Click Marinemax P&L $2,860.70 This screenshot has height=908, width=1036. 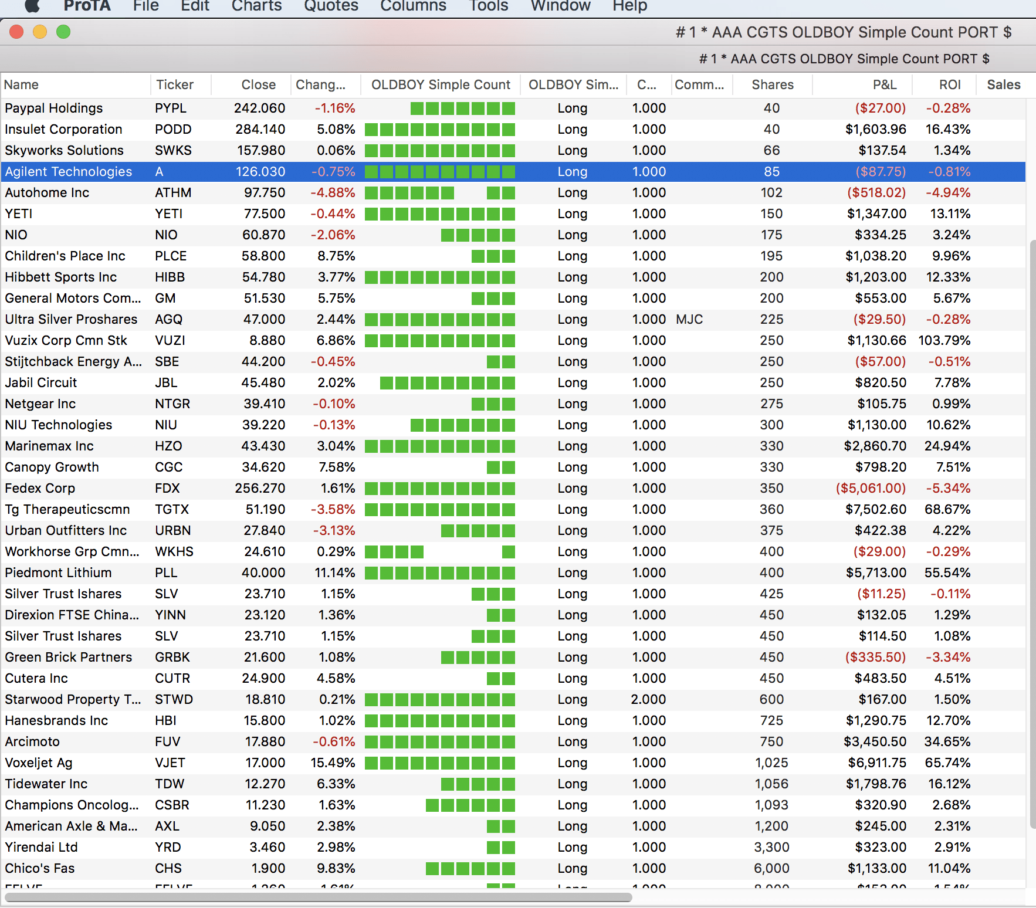pyautogui.click(x=875, y=446)
